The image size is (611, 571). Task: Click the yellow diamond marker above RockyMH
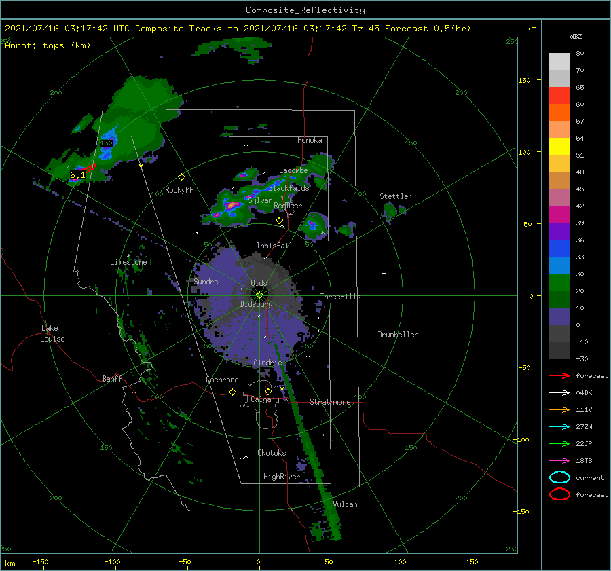click(181, 177)
